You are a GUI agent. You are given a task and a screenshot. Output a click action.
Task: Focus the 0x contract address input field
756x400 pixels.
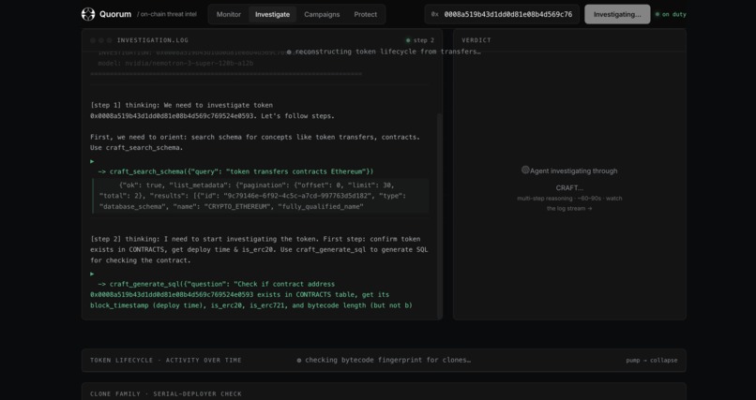point(502,14)
